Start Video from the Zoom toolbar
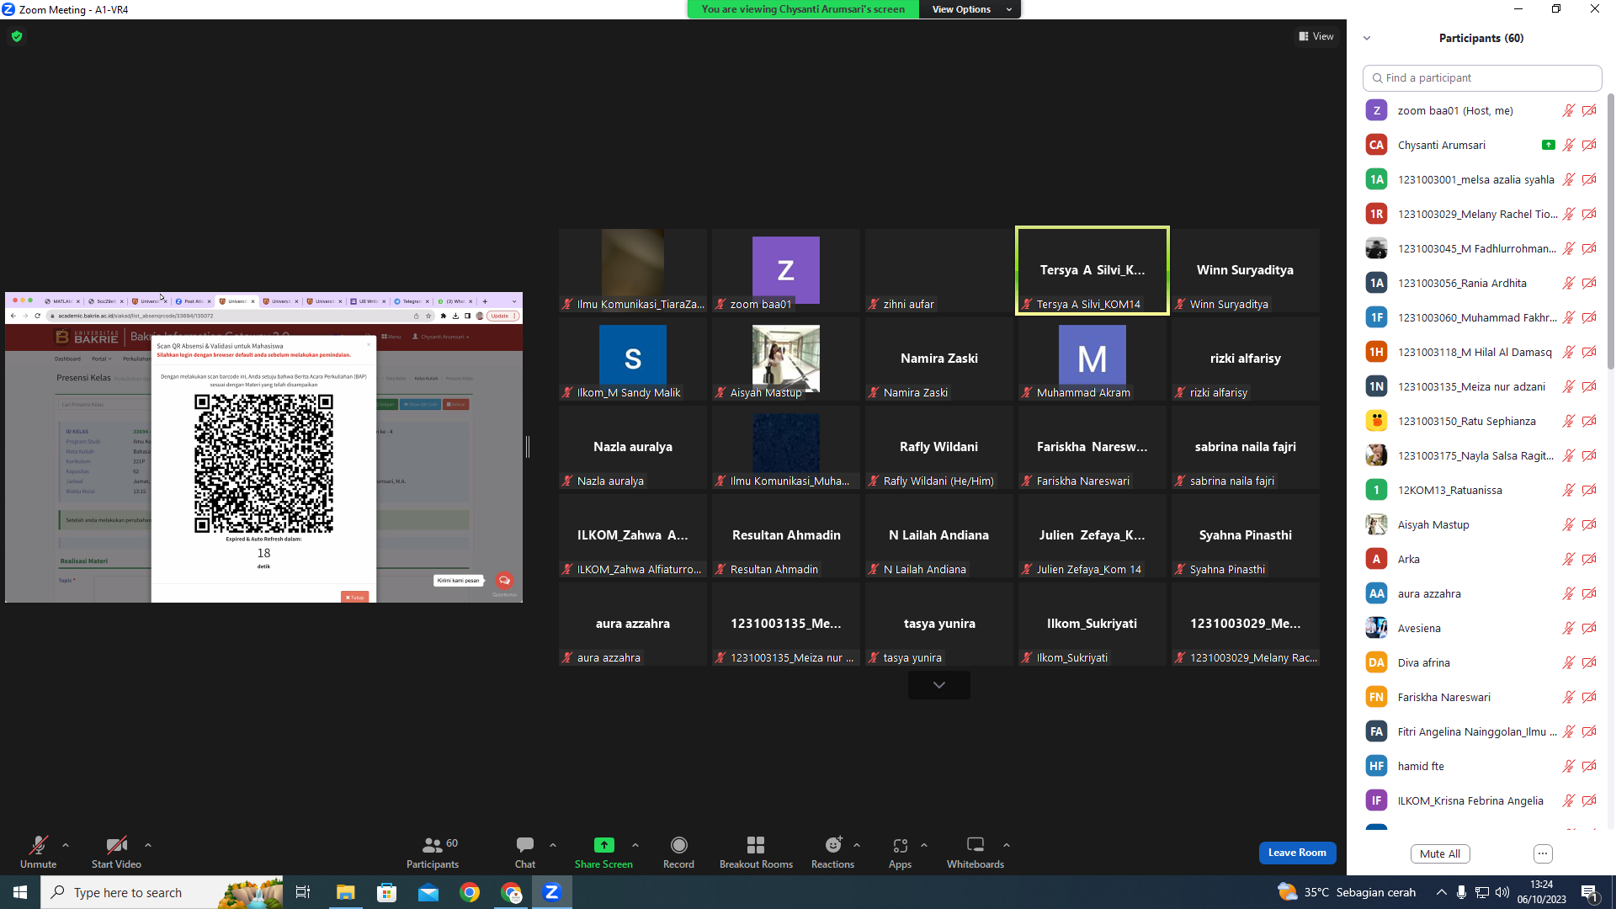The height and width of the screenshot is (909, 1616). pyautogui.click(x=116, y=852)
